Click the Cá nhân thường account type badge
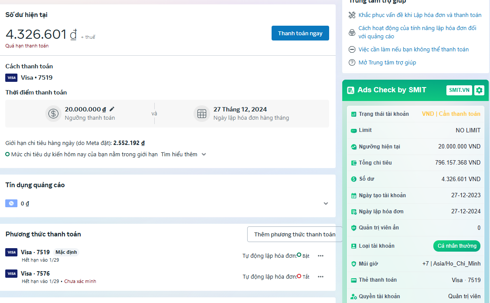The height and width of the screenshot is (303, 490). (x=456, y=246)
